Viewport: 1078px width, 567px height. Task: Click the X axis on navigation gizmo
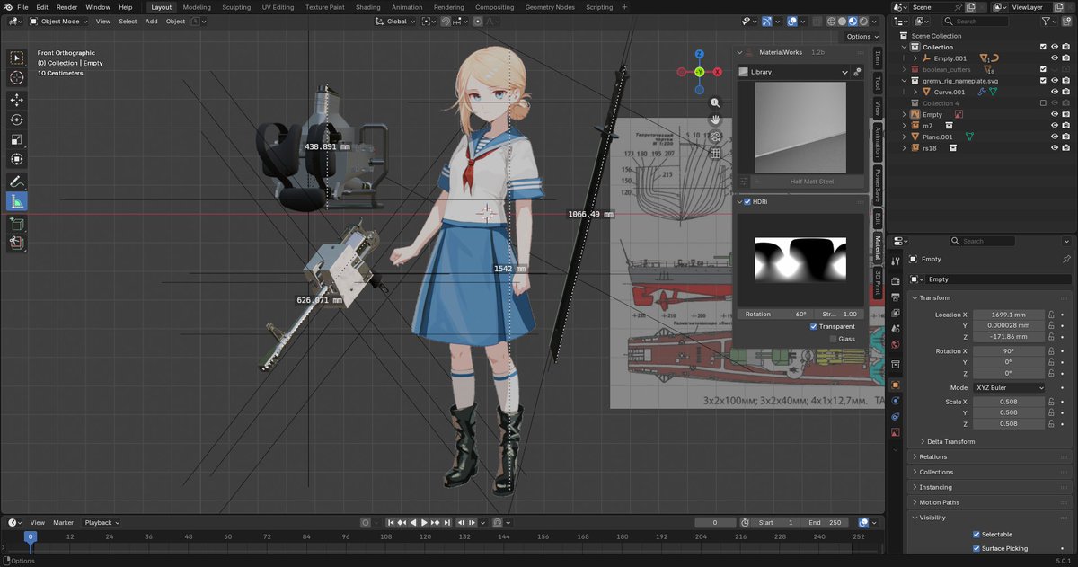click(x=716, y=71)
